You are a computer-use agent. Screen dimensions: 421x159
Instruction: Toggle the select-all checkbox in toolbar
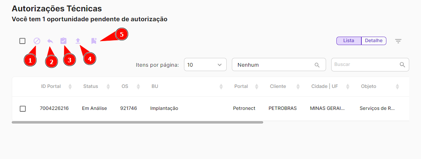pyautogui.click(x=22, y=41)
